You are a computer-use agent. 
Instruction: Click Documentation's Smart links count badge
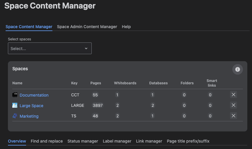click(x=210, y=95)
